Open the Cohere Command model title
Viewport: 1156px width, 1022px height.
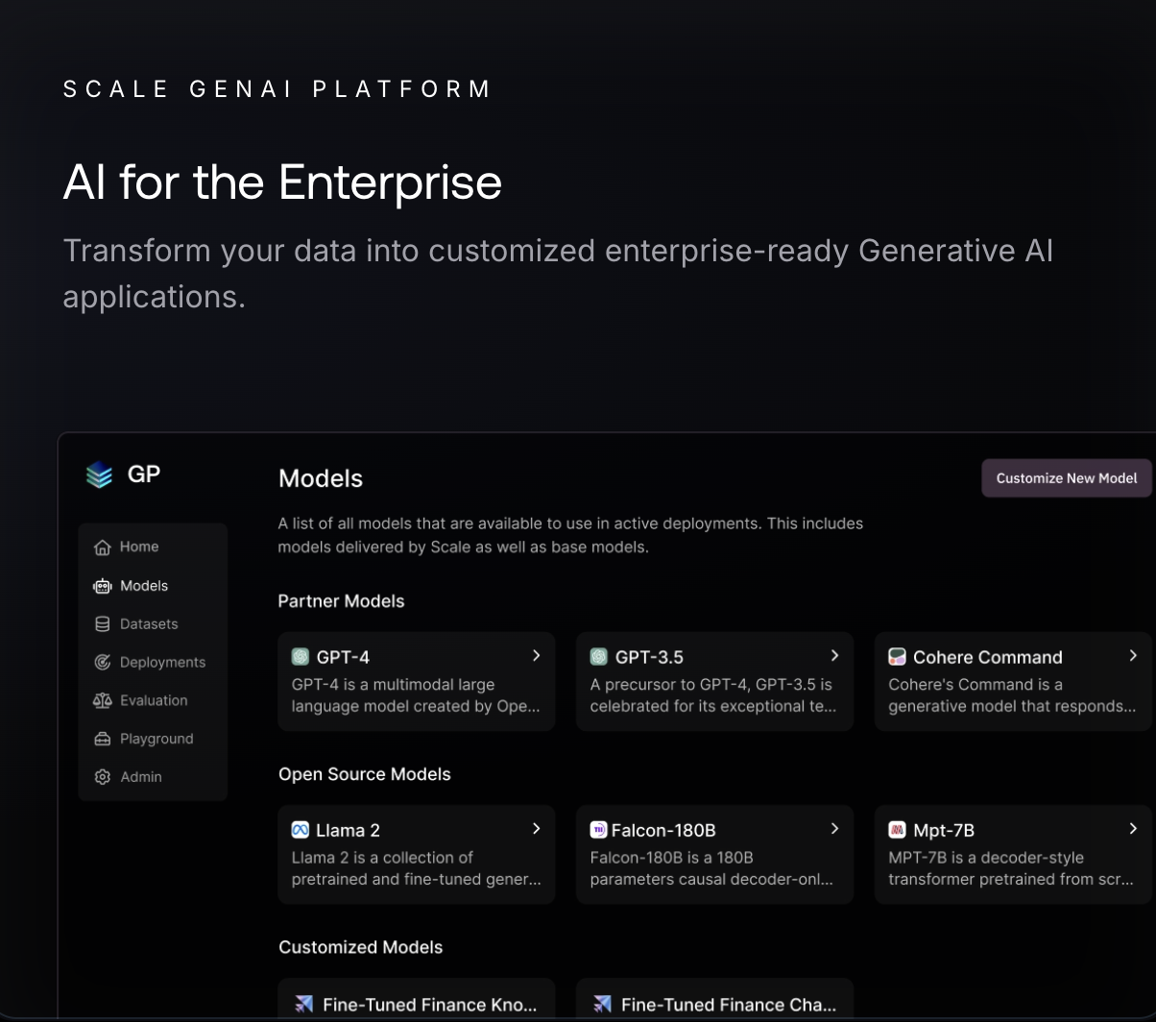click(x=988, y=657)
